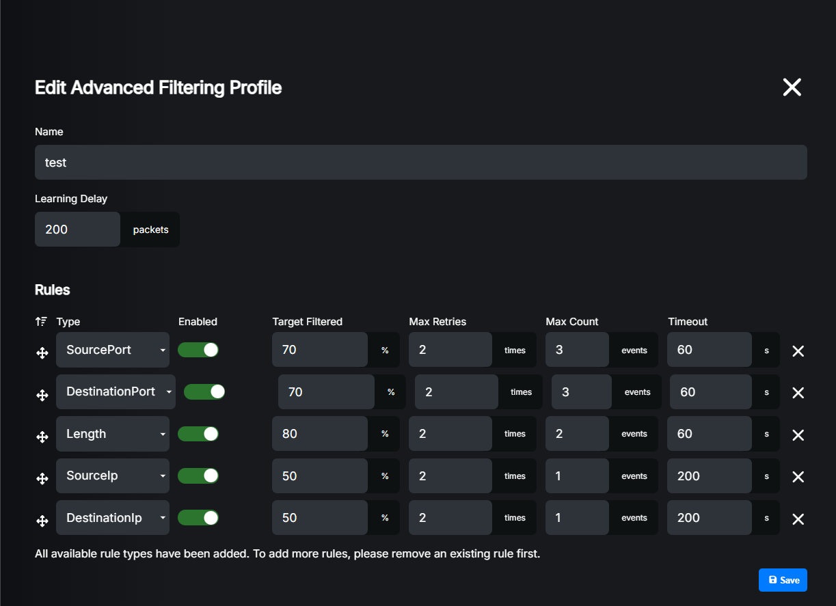836x606 pixels.
Task: Toggle off the Length rule
Action: coord(198,434)
